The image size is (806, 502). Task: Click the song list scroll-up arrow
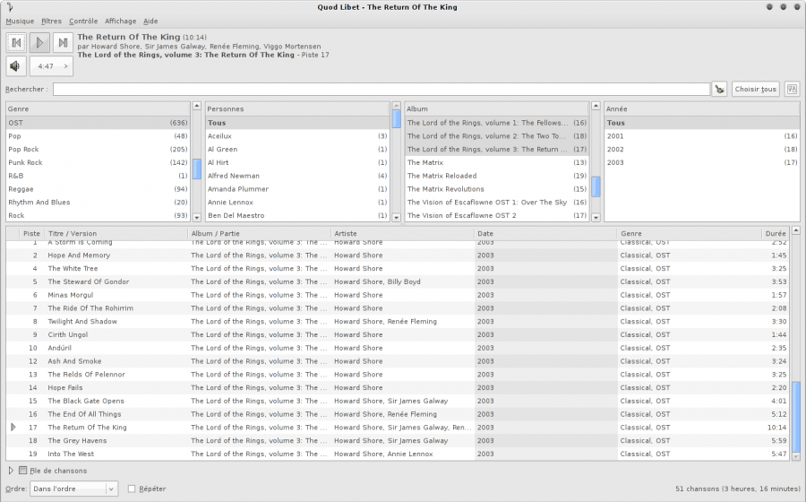click(x=796, y=230)
